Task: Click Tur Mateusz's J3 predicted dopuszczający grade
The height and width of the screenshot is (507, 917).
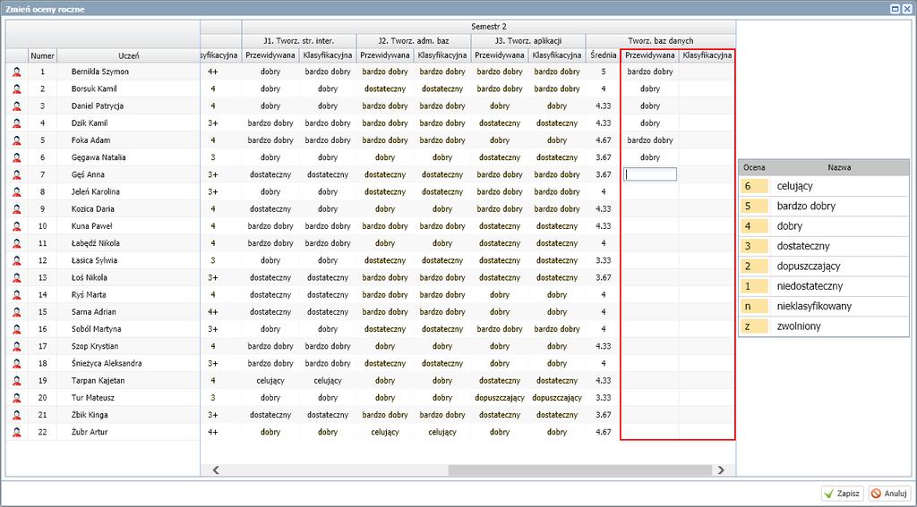Action: point(500,398)
